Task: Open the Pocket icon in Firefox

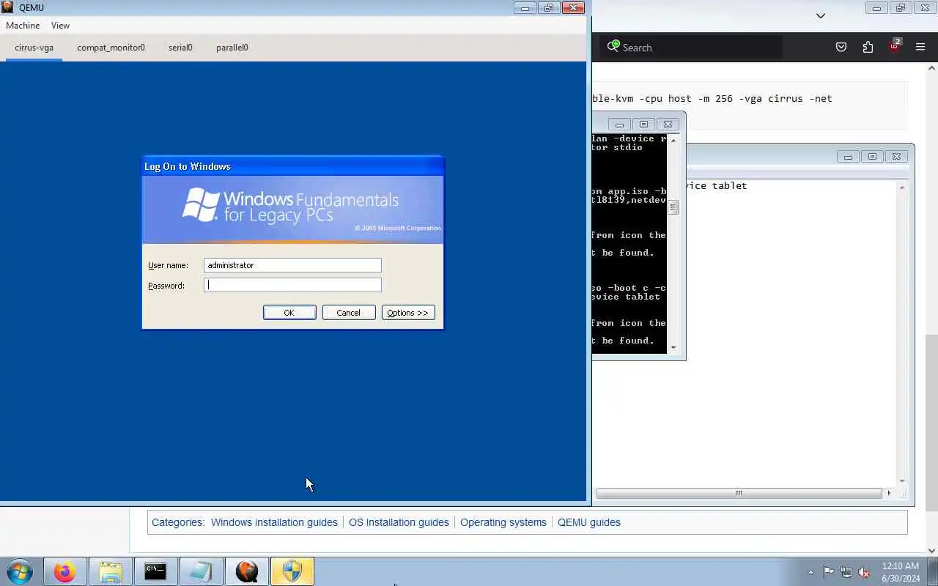Action: 841,48
